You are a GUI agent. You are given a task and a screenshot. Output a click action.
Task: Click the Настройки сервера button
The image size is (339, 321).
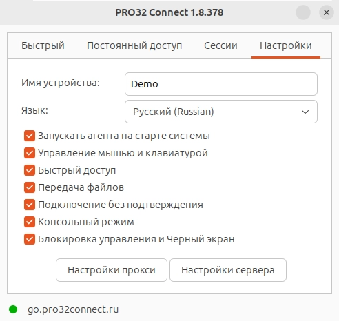click(x=228, y=270)
